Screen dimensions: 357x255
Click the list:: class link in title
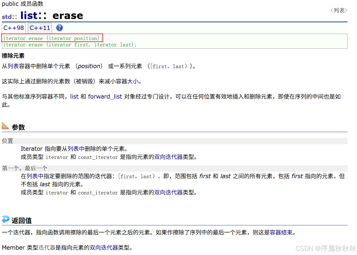33,16
